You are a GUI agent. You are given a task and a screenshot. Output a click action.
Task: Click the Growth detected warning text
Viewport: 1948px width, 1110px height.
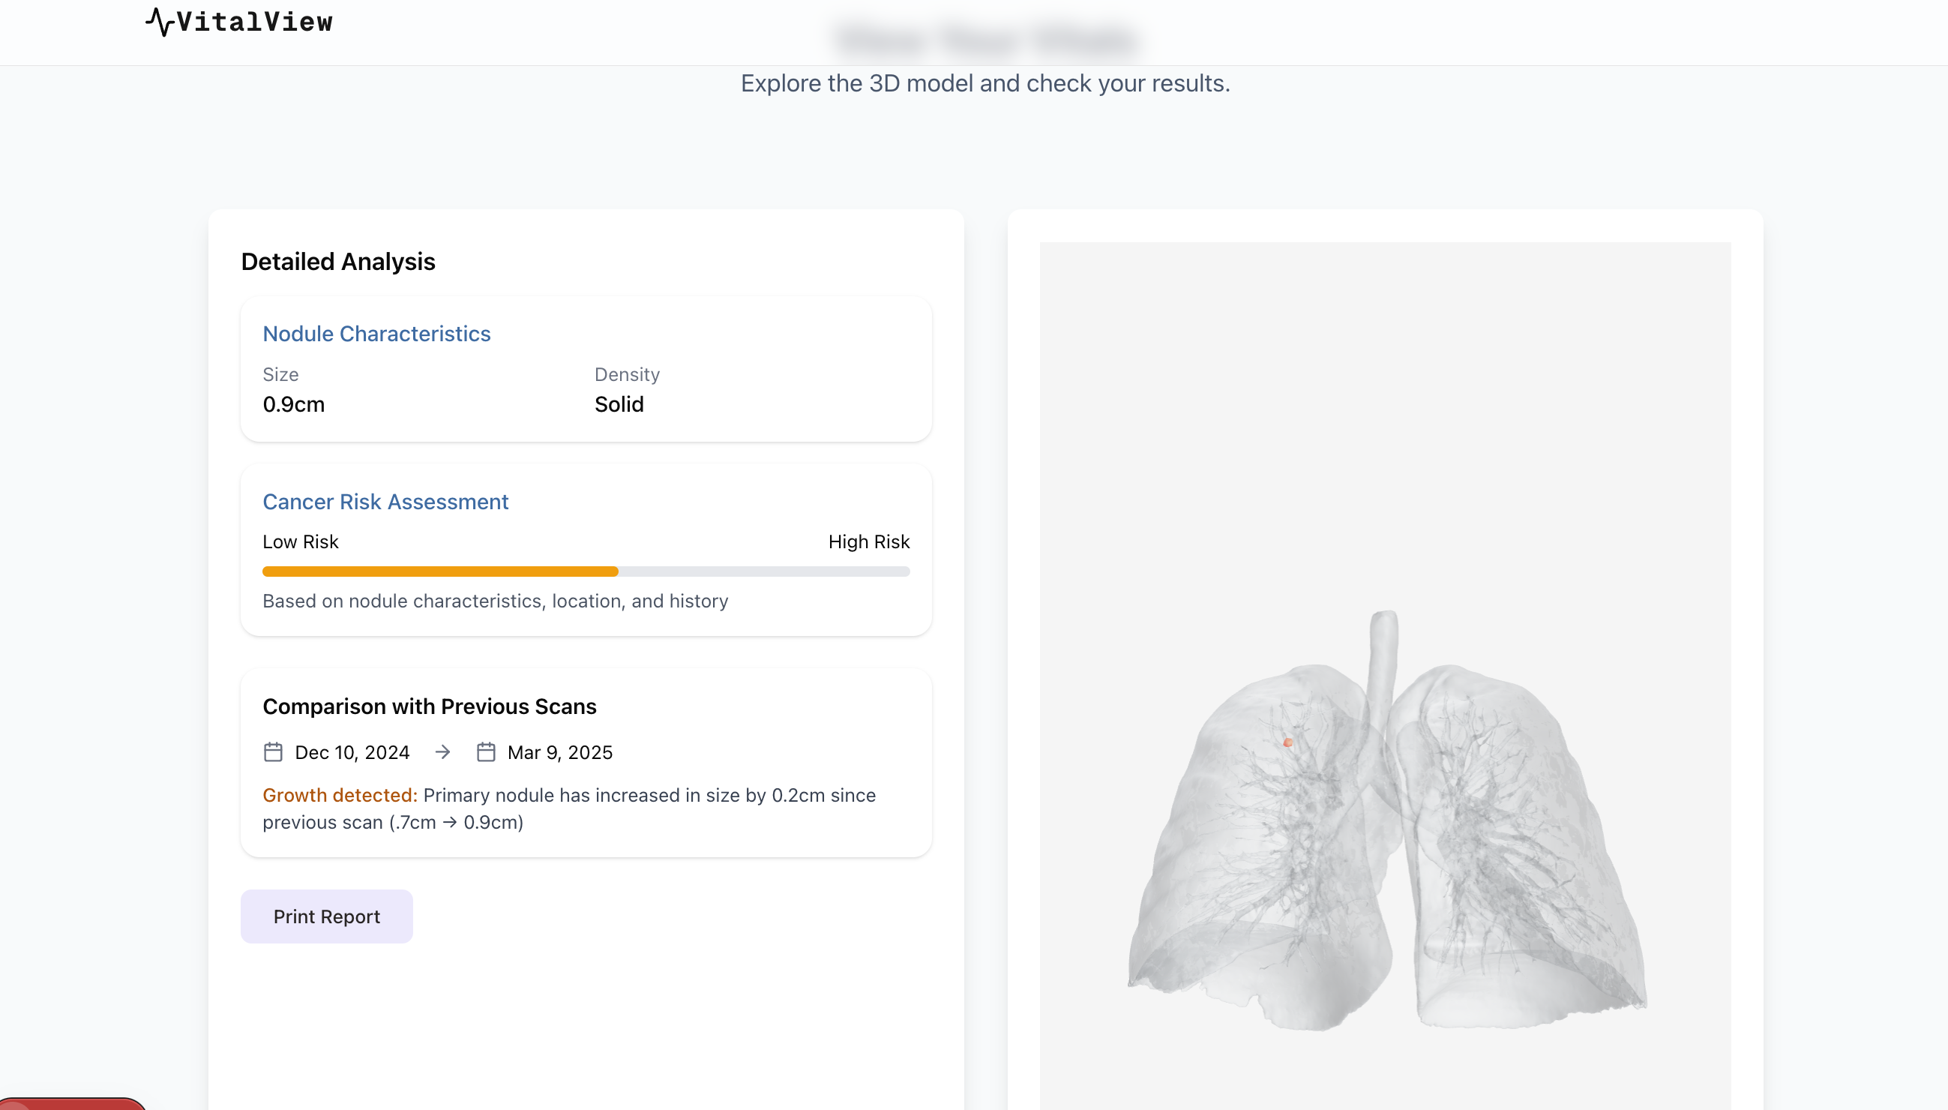[340, 795]
